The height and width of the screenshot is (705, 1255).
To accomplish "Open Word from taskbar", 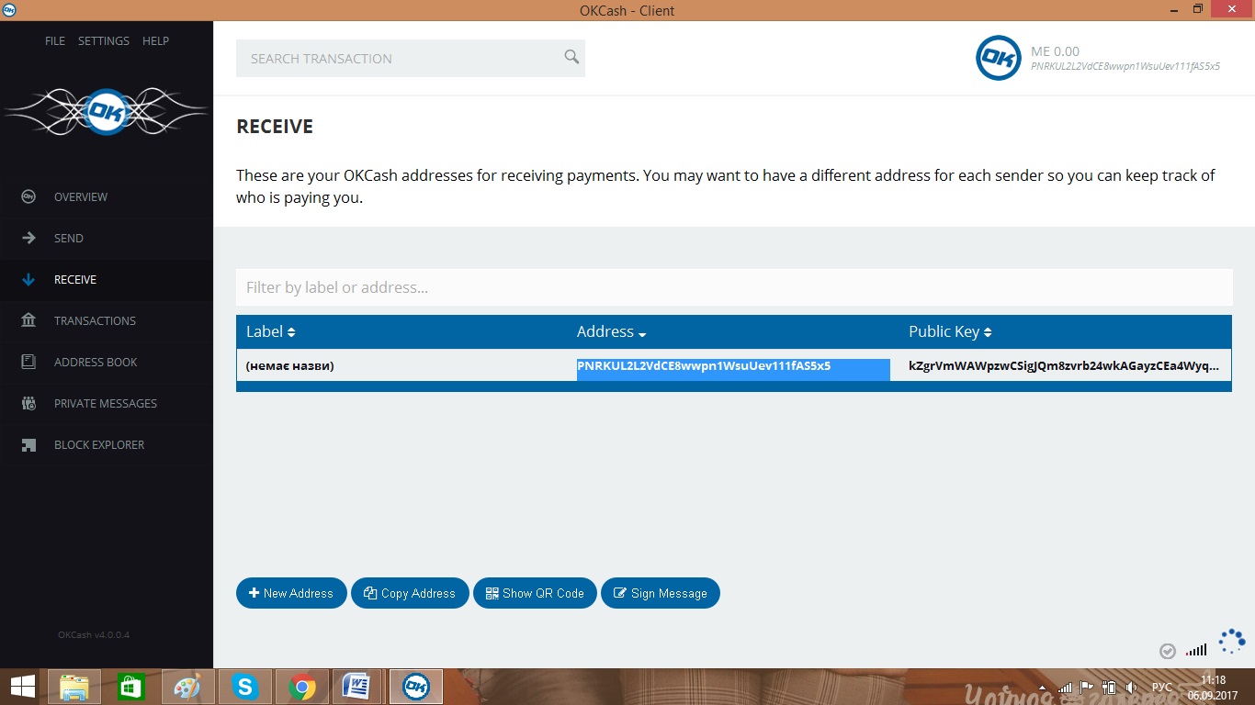I will (x=356, y=687).
